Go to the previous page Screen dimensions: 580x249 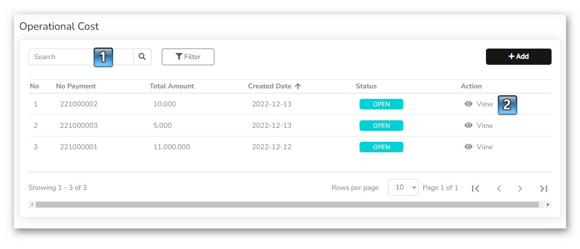499,189
